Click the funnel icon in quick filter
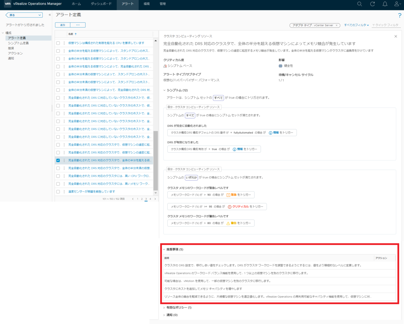Image resolution: width=404 pixels, height=324 pixels. (x=374, y=25)
